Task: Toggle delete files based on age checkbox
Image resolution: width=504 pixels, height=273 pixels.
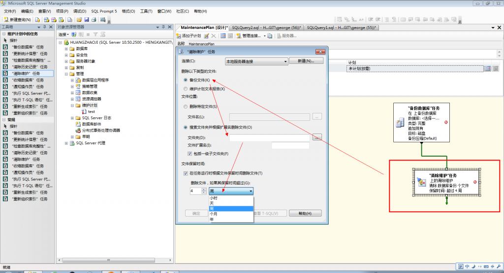Action: tap(186, 173)
